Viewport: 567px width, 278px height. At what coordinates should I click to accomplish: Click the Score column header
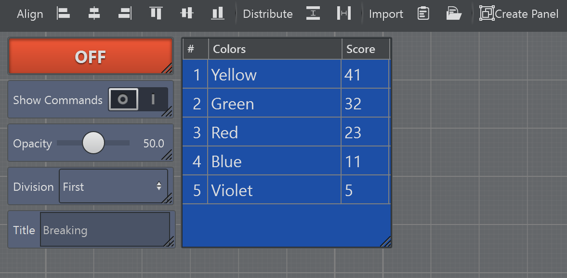click(365, 49)
